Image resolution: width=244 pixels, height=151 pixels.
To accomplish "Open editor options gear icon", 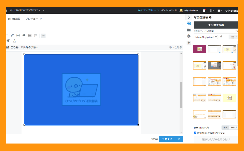I will tap(189, 36).
